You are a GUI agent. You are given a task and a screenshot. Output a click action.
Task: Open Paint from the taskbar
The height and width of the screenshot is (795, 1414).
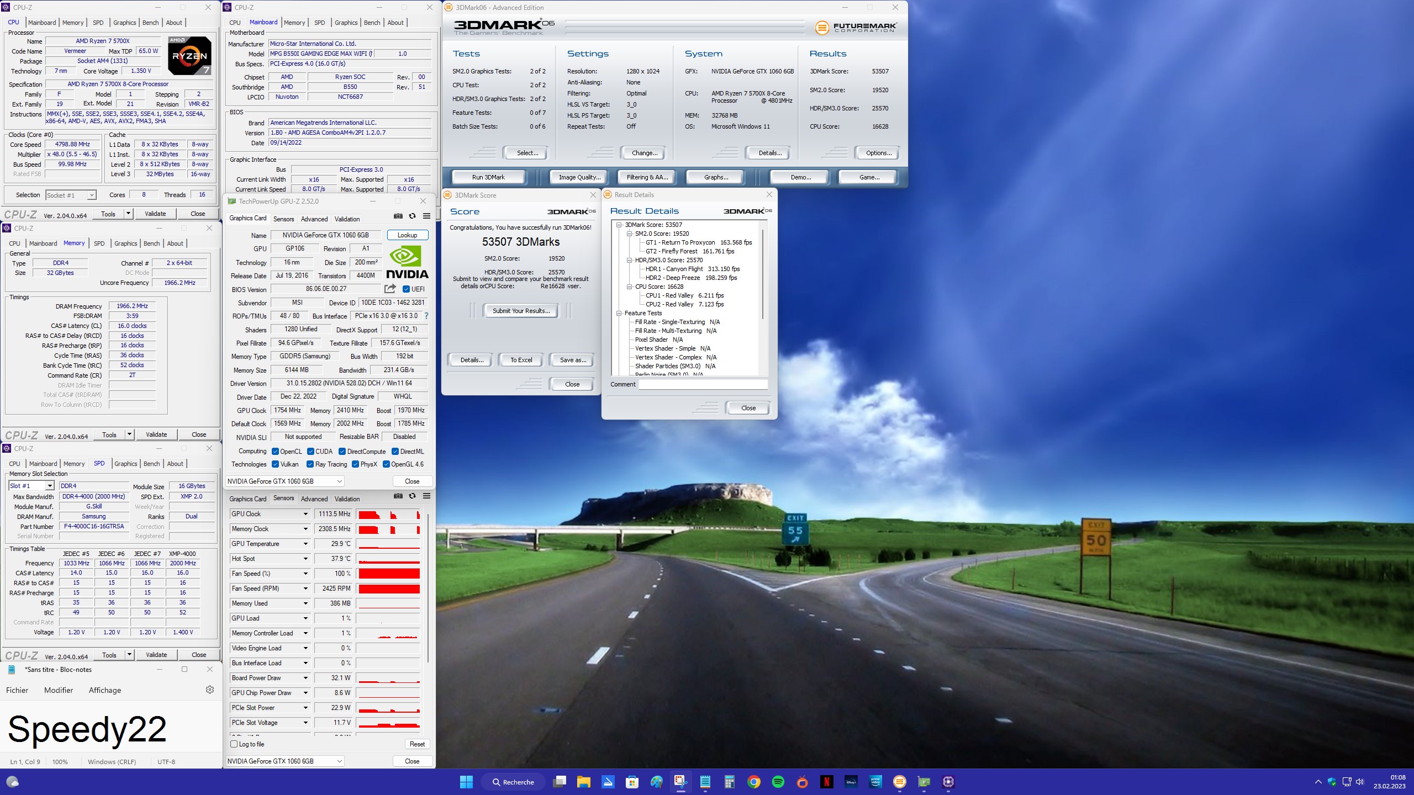pyautogui.click(x=657, y=782)
